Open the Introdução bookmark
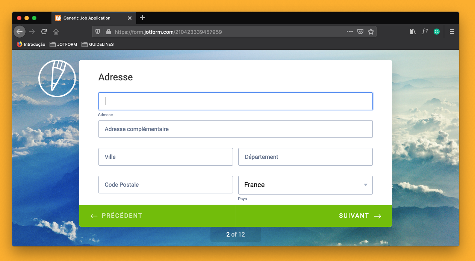This screenshot has height=261, width=475. coord(31,44)
